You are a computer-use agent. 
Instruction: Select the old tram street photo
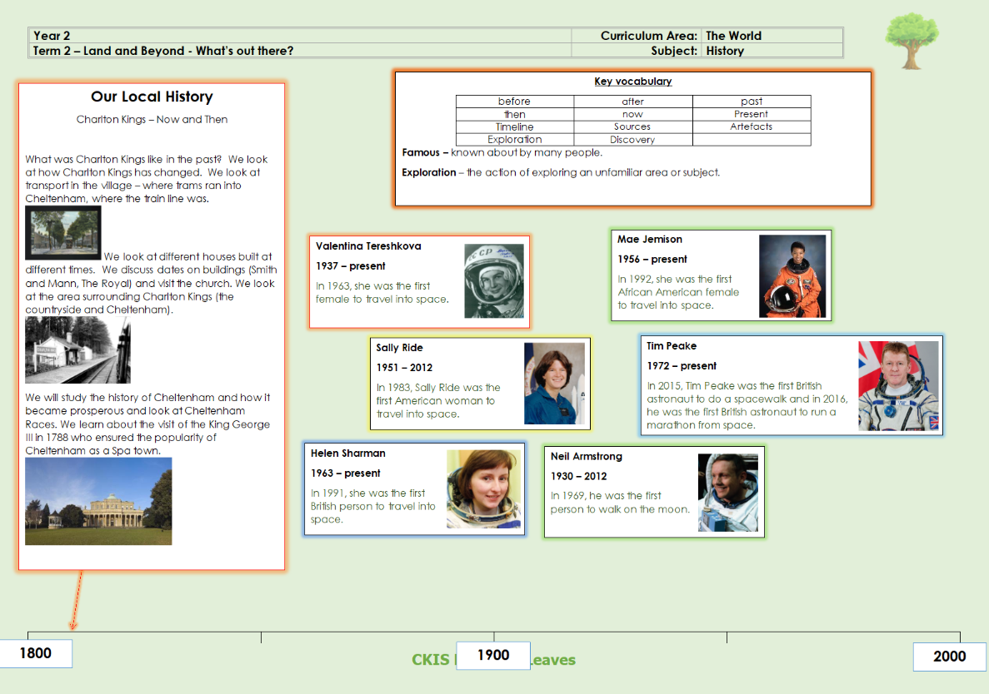click(x=62, y=233)
